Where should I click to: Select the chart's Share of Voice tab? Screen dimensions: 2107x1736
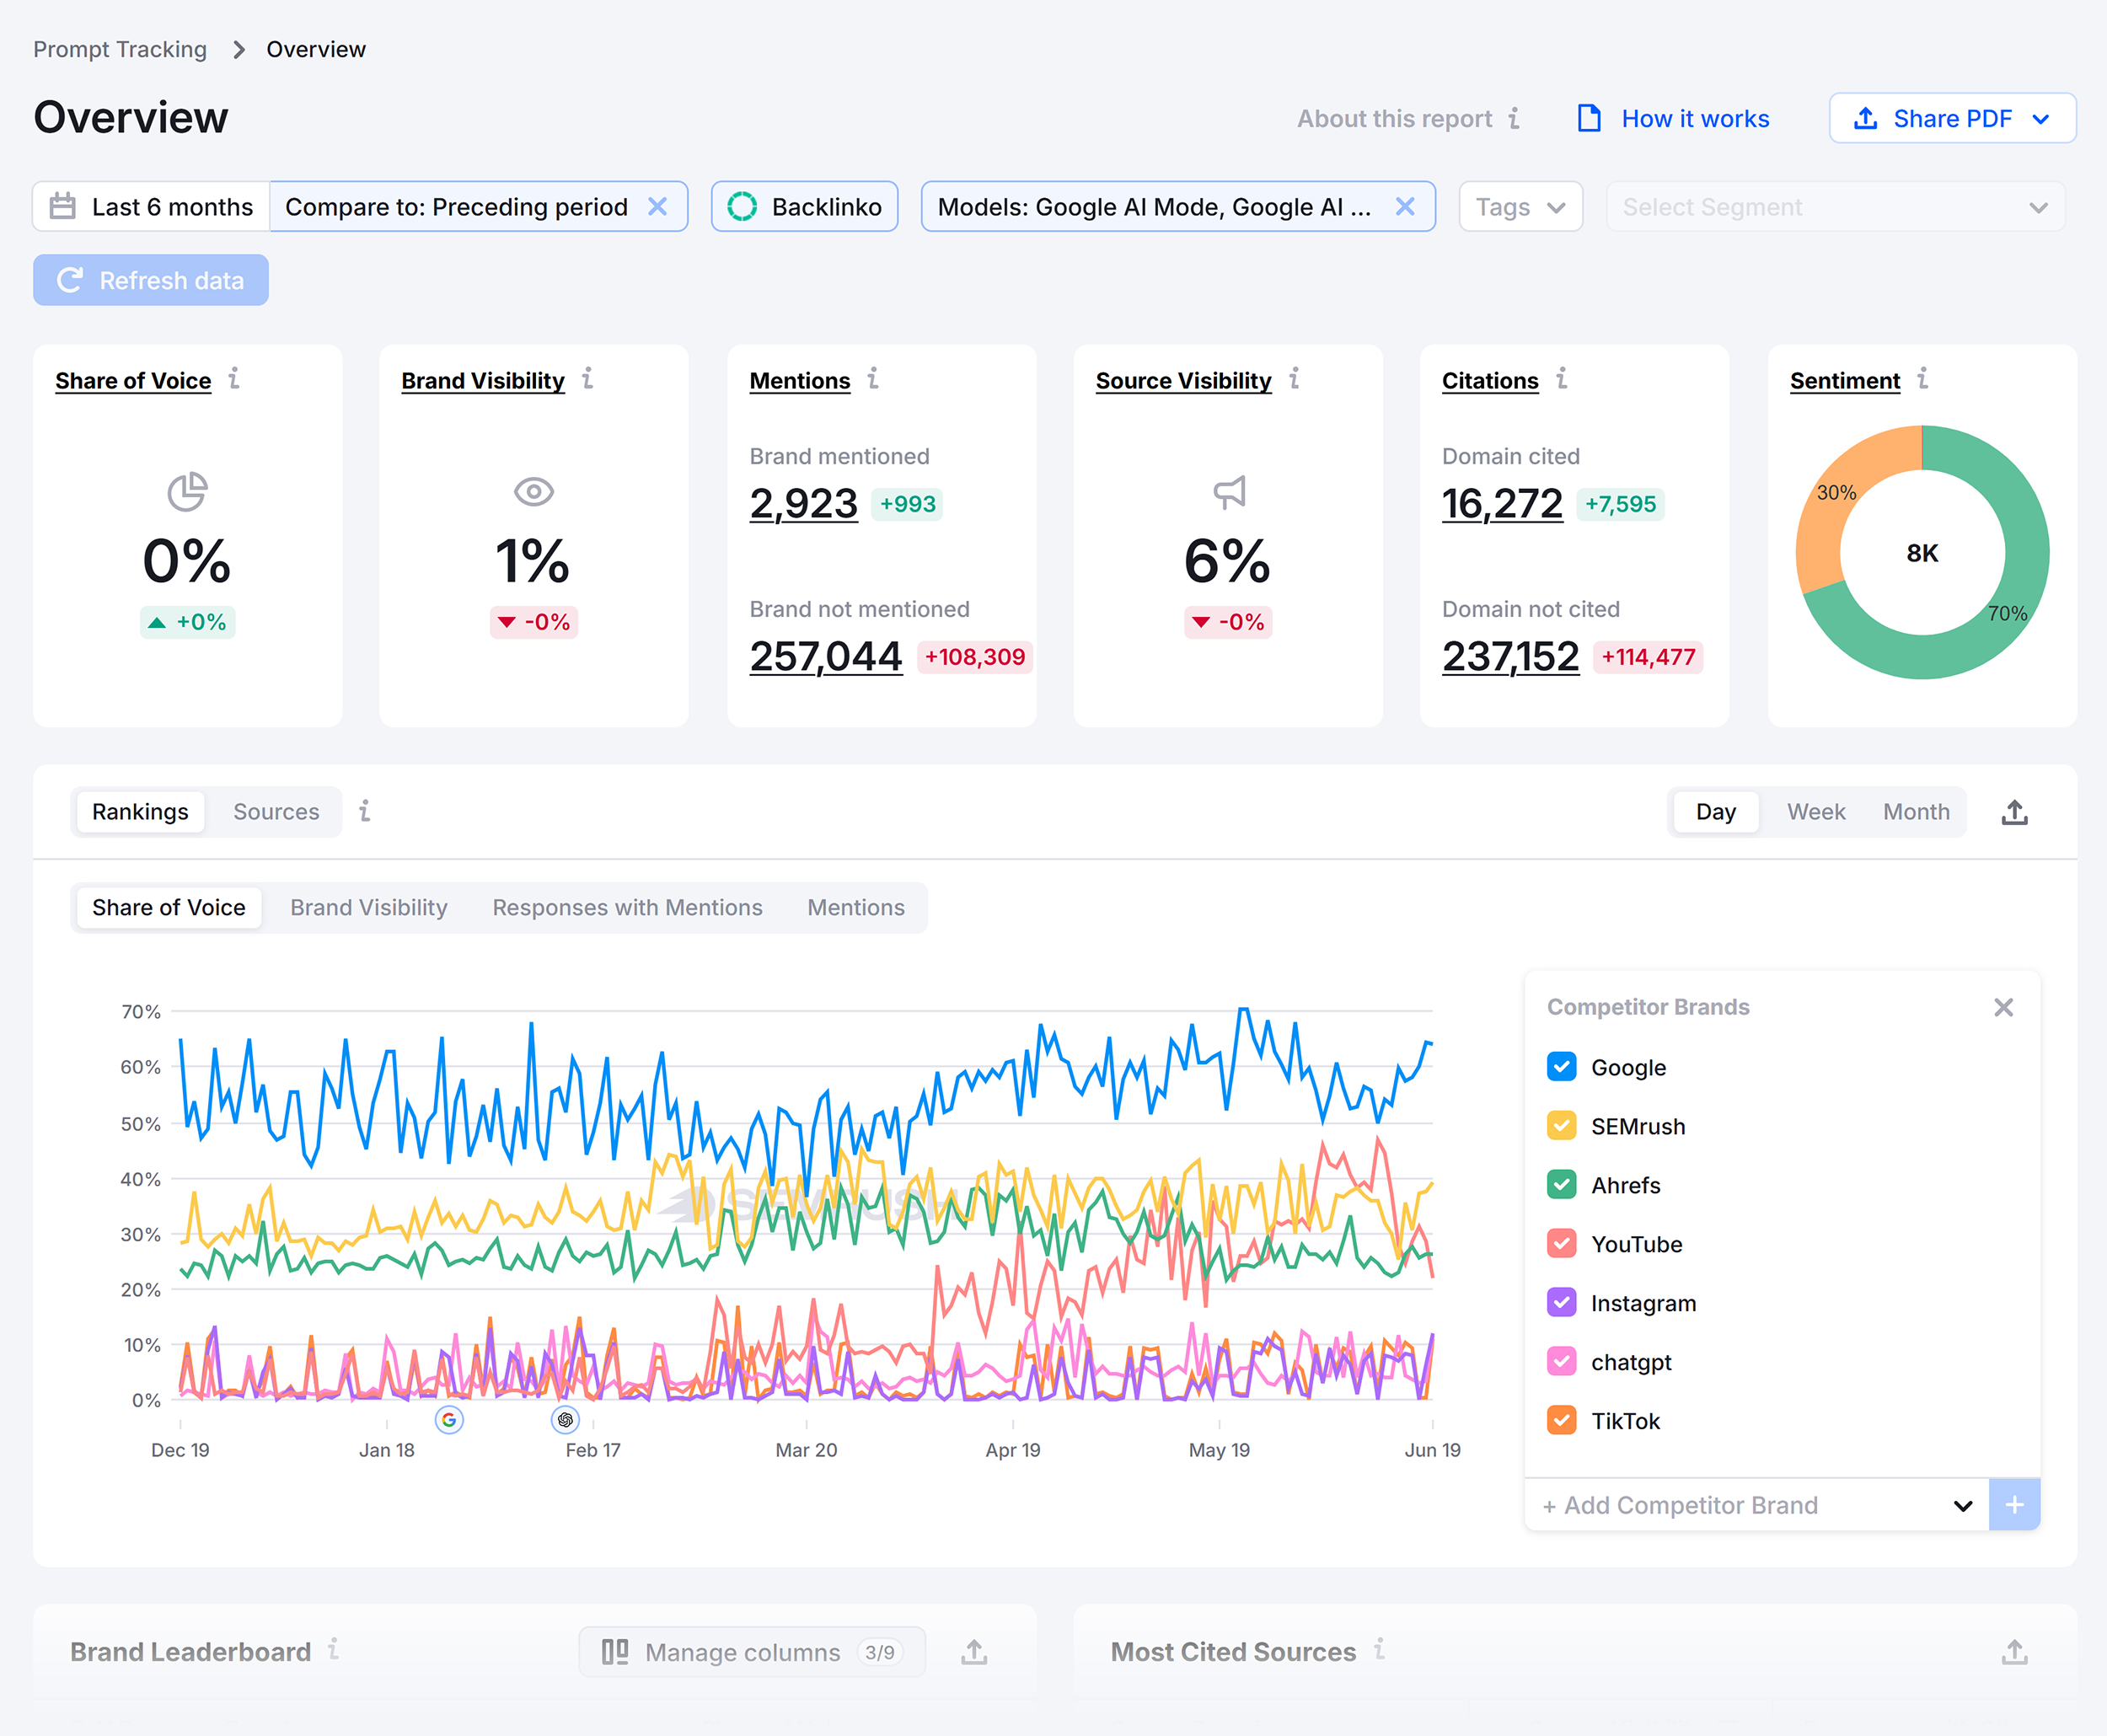tap(169, 907)
